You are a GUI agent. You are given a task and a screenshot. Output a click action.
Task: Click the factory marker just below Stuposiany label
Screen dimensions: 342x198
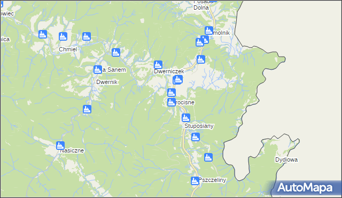click(x=196, y=137)
